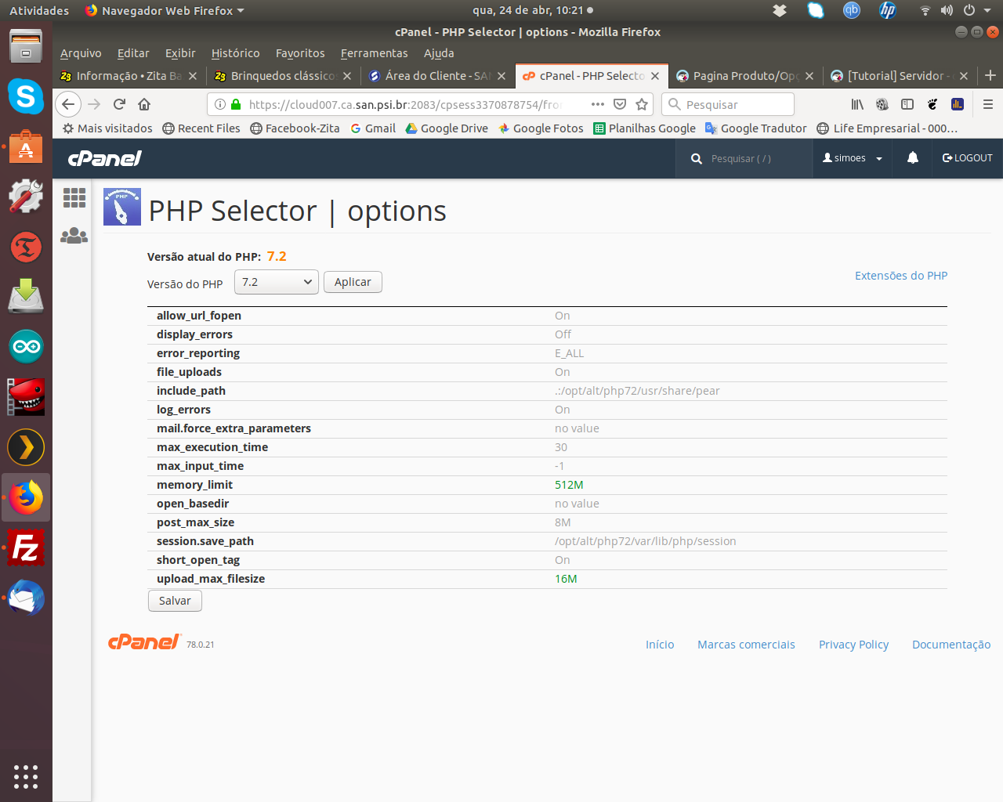Viewport: 1003px width, 802px height.
Task: Open a new browser tab
Action: [x=990, y=75]
